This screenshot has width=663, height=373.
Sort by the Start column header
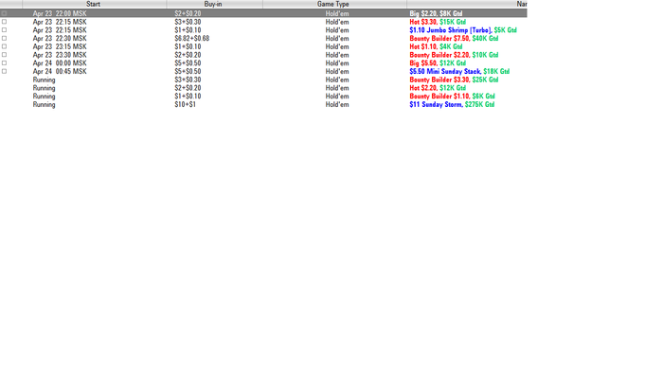[94, 4]
